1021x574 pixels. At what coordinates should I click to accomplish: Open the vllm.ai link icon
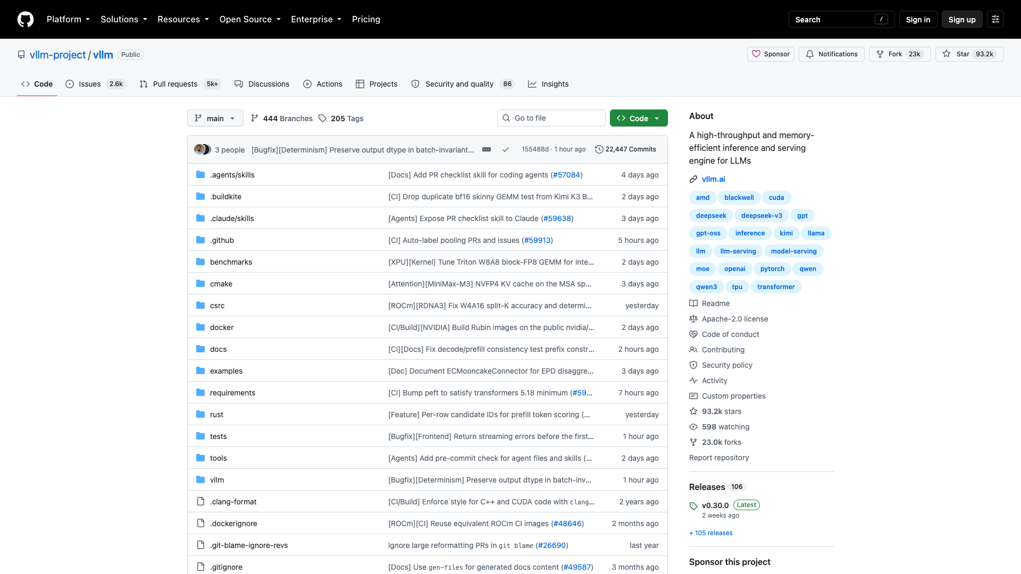pos(693,179)
